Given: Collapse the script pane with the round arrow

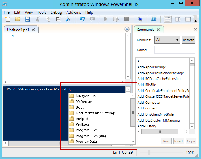Looking at the screenshot, I should tap(127, 29).
